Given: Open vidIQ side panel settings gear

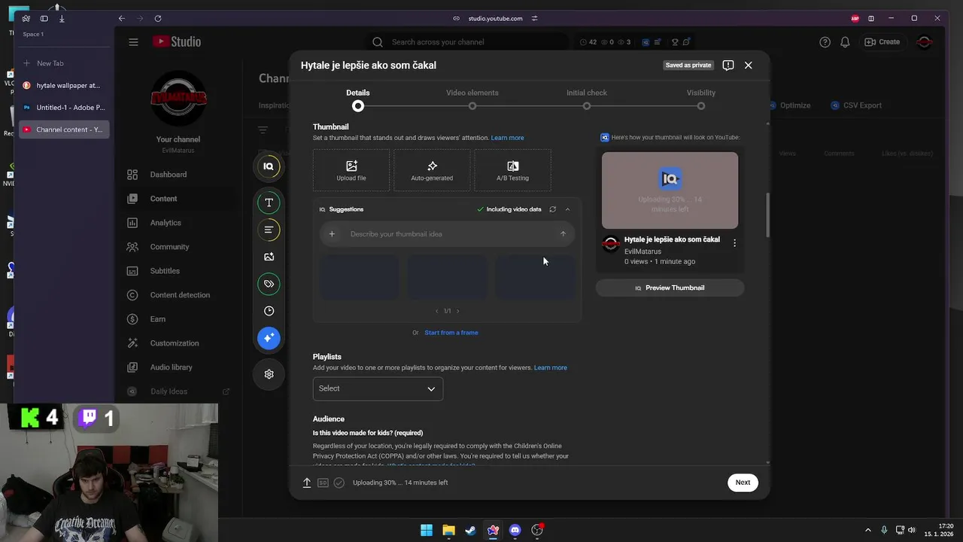Looking at the screenshot, I should 269,374.
